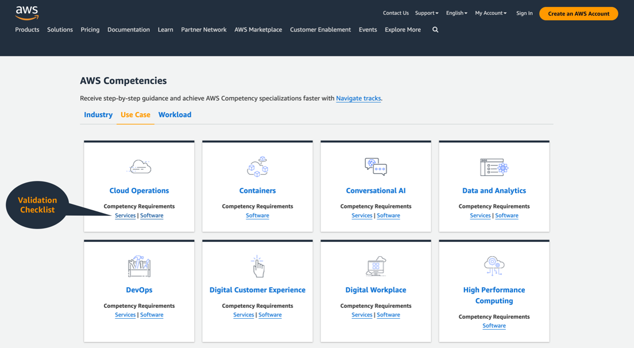The image size is (634, 348).
Task: Expand the My Account dropdown
Action: coord(490,13)
